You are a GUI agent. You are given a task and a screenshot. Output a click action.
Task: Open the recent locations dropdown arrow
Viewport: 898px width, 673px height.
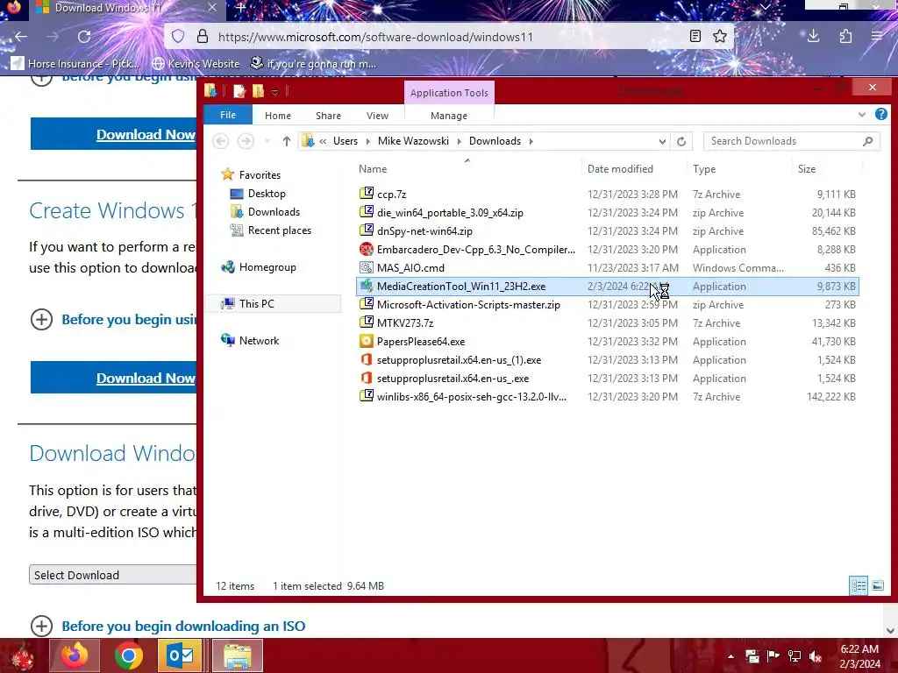pyautogui.click(x=267, y=141)
